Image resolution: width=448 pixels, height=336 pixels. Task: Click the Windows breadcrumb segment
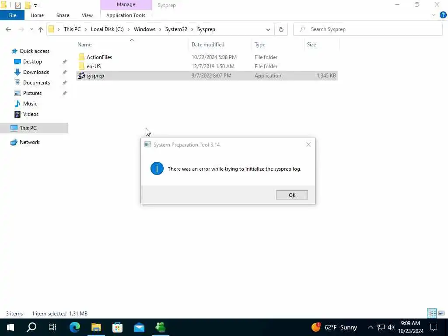(x=144, y=29)
